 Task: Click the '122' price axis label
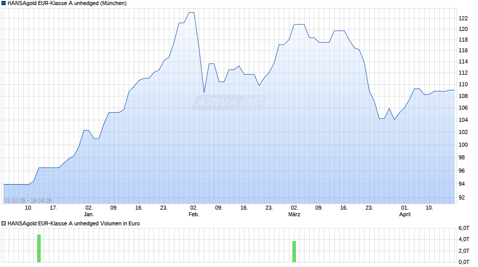point(463,19)
